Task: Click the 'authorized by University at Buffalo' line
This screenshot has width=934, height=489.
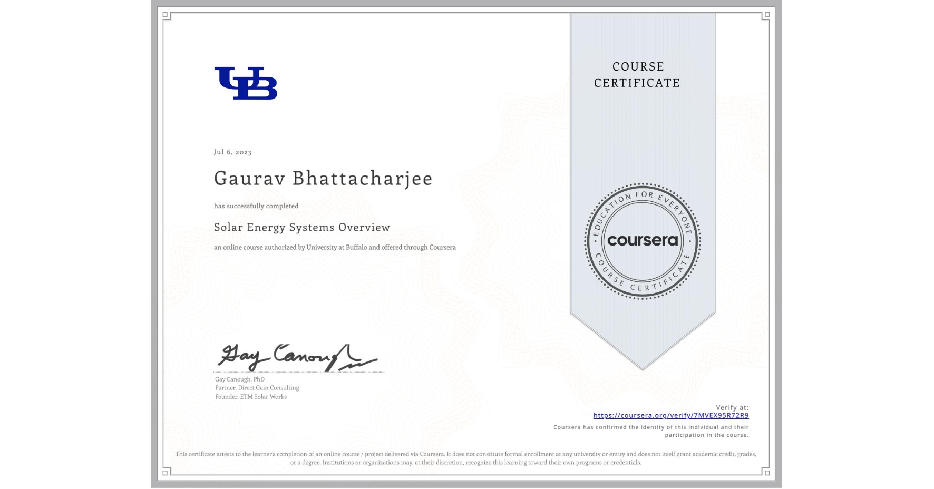Action: (x=335, y=247)
